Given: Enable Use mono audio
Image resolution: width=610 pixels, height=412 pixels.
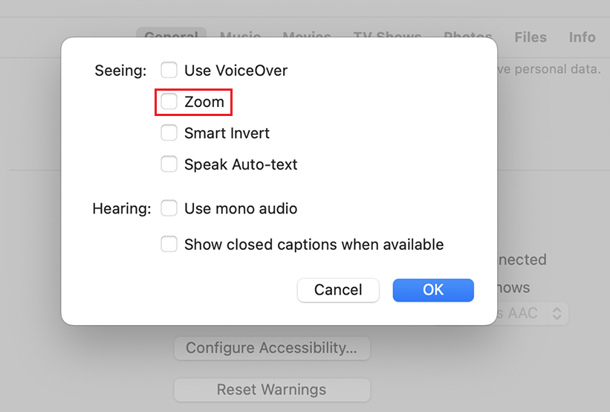Looking at the screenshot, I should [x=169, y=208].
